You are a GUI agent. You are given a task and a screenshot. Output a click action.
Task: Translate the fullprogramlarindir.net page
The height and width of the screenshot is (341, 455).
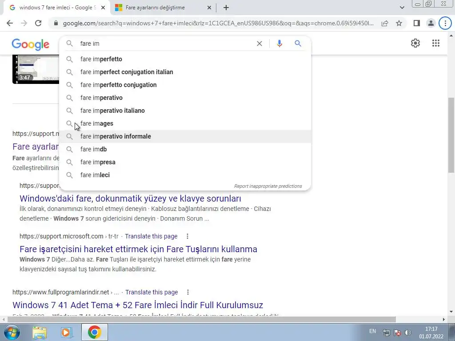pos(152,292)
